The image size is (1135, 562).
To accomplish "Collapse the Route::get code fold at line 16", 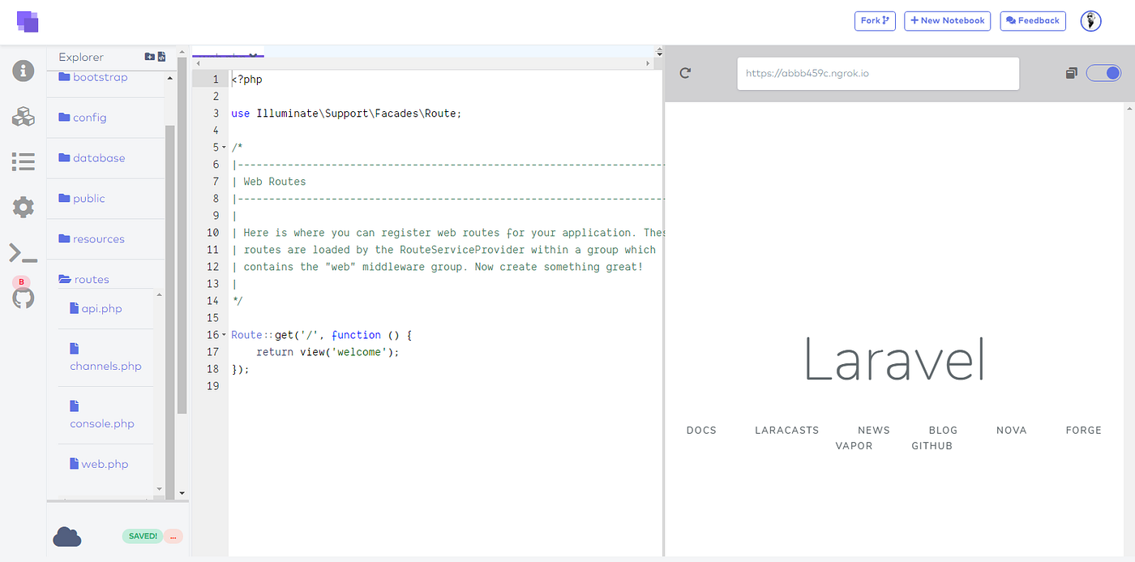I will click(x=224, y=334).
